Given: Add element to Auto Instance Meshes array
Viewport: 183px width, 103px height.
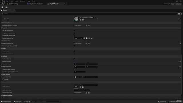Looking at the screenshot, I should tap(86, 43).
